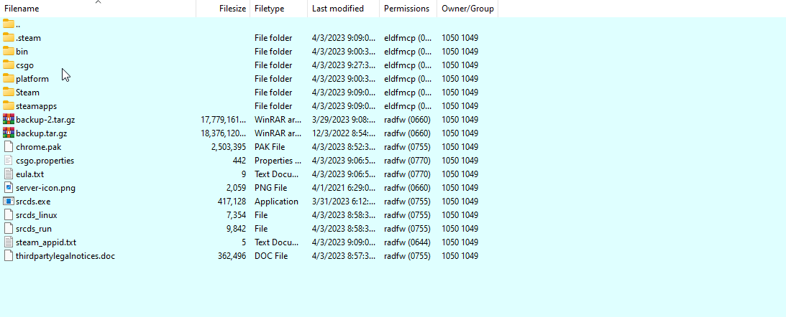Select the server-icon.png image file icon

(9, 188)
